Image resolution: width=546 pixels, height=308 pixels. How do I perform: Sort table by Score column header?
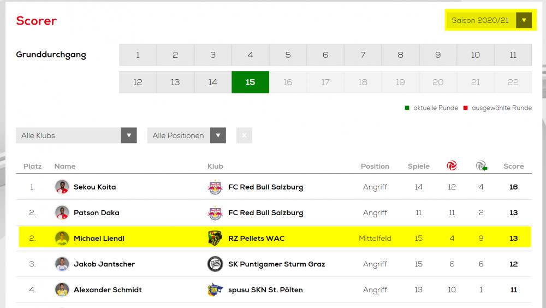514,166
